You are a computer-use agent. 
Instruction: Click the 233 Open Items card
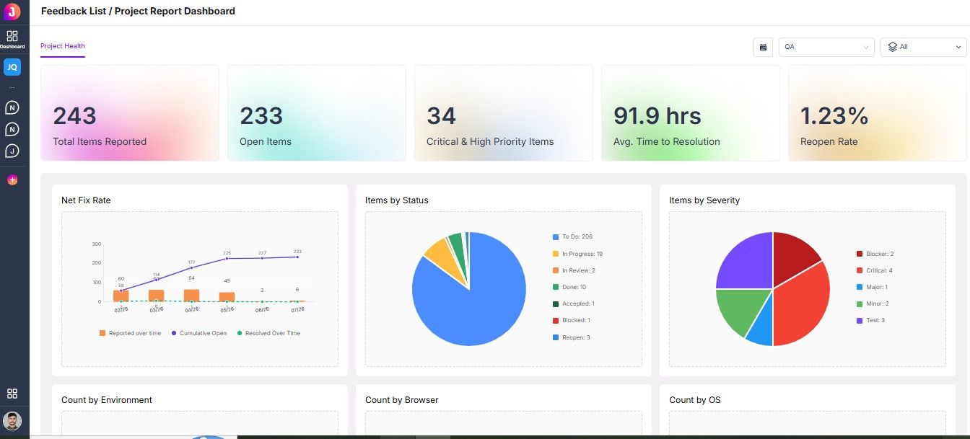(x=317, y=113)
